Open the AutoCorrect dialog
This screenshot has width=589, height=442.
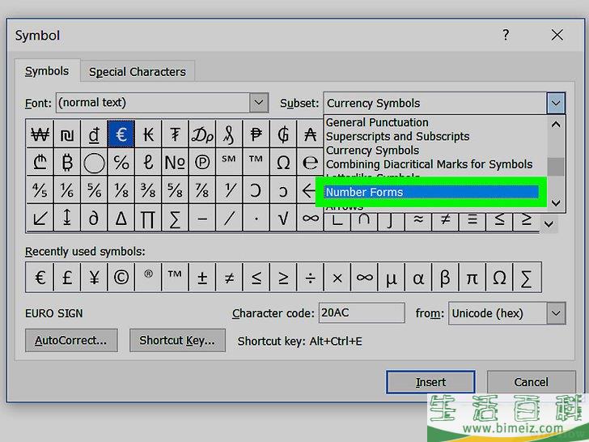(71, 341)
